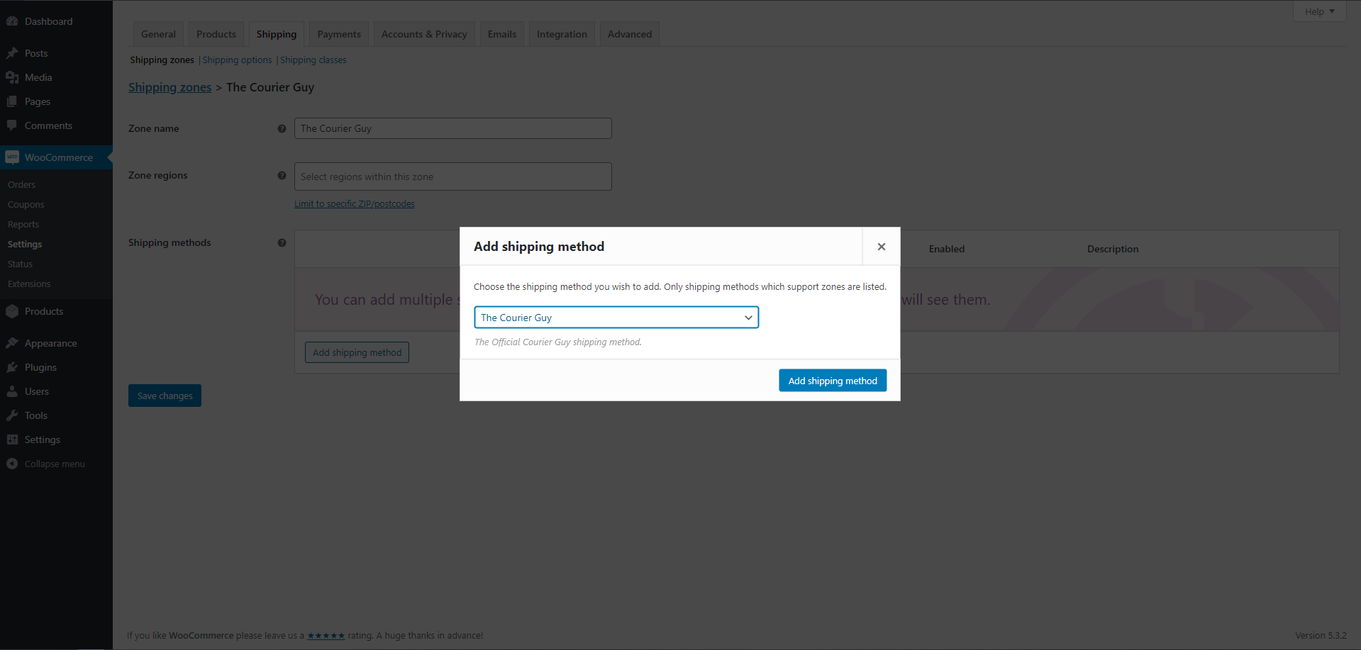Select the Shipping settings tab

277,34
